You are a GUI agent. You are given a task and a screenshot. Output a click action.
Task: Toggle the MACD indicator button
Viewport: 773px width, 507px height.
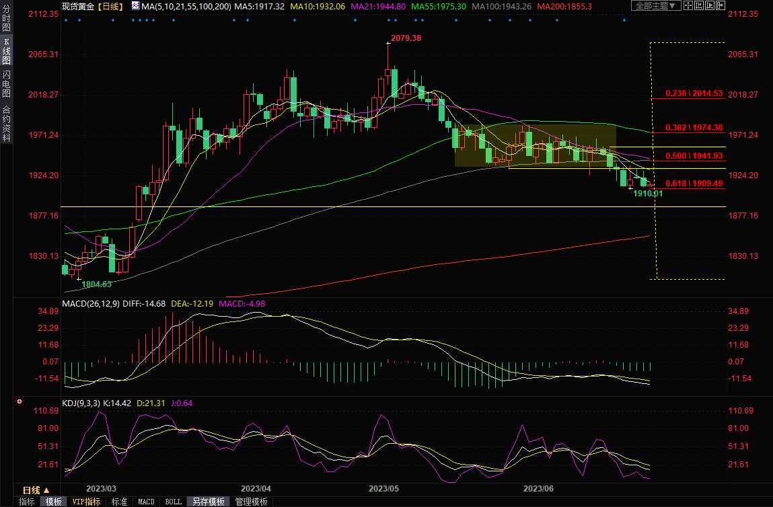[146, 502]
